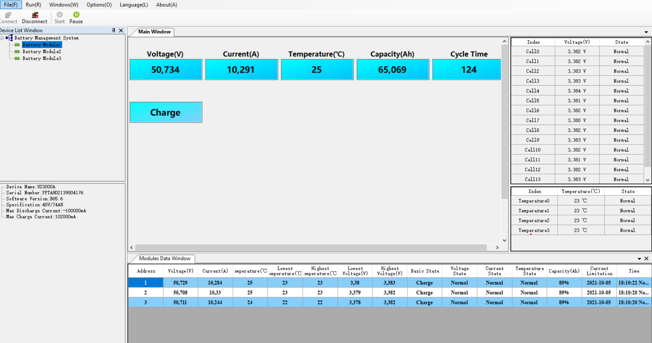Open the Language menu
This screenshot has height=343, width=652.
click(134, 5)
